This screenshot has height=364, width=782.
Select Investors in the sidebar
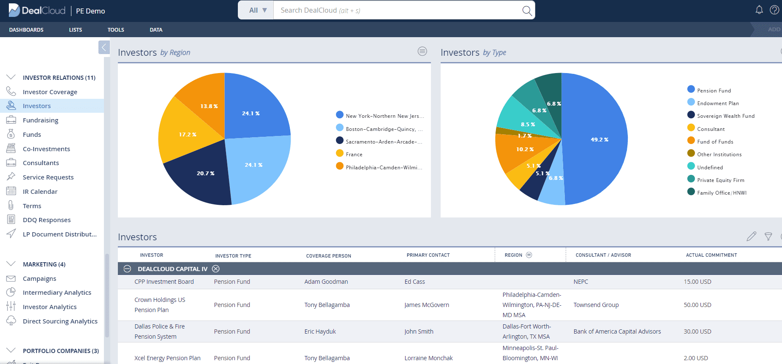[52, 106]
